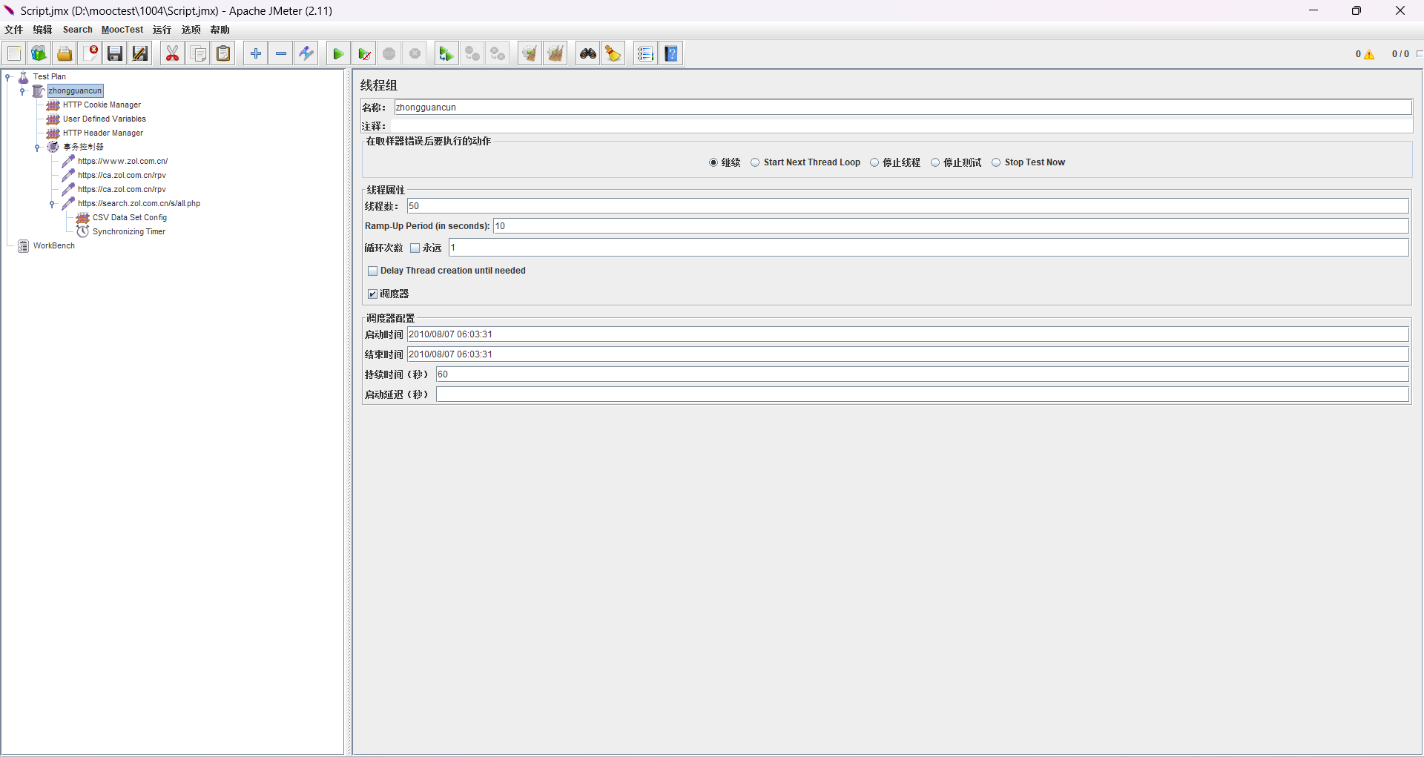Click the Clear broom icon

tap(530, 53)
